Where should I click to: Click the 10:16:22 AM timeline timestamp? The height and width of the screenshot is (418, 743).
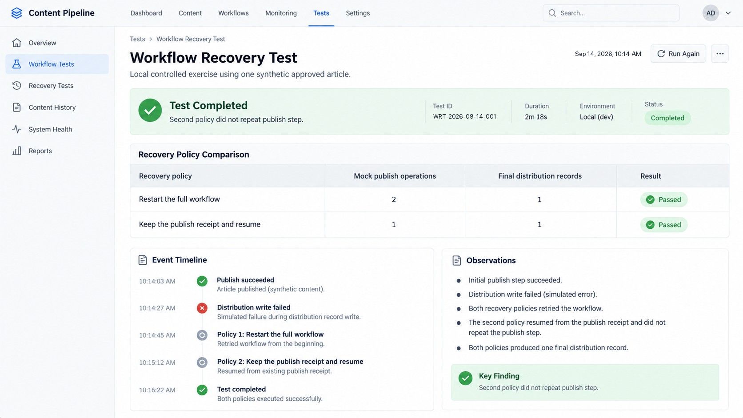(x=157, y=390)
